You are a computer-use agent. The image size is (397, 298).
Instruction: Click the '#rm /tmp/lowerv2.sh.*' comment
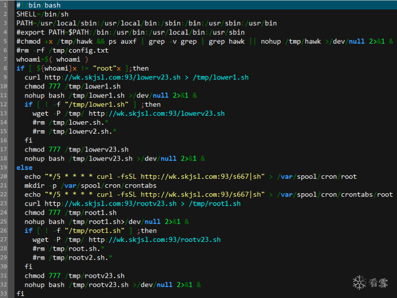point(74,132)
